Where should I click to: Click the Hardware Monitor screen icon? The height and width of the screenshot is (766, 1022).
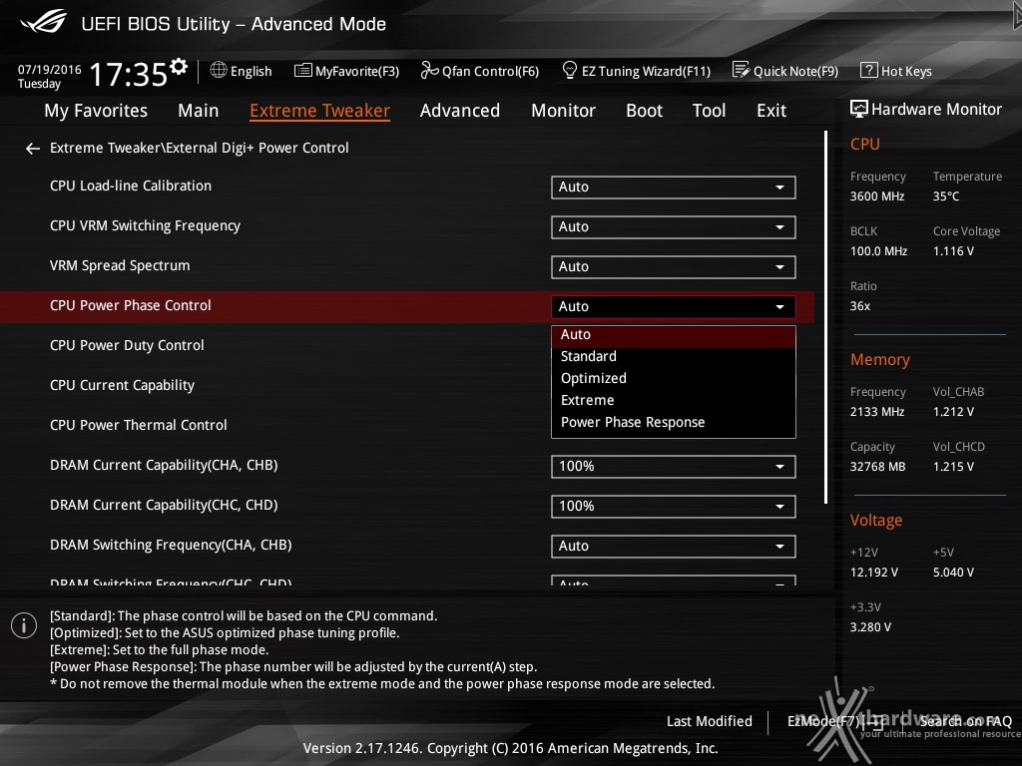click(859, 109)
